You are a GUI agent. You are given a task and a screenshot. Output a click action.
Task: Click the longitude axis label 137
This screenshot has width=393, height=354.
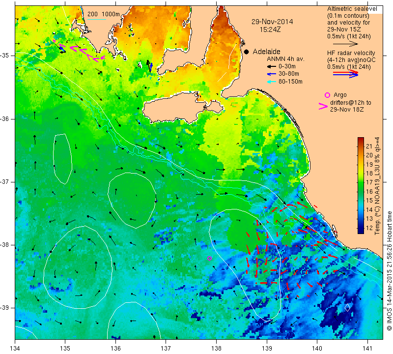point(166,349)
